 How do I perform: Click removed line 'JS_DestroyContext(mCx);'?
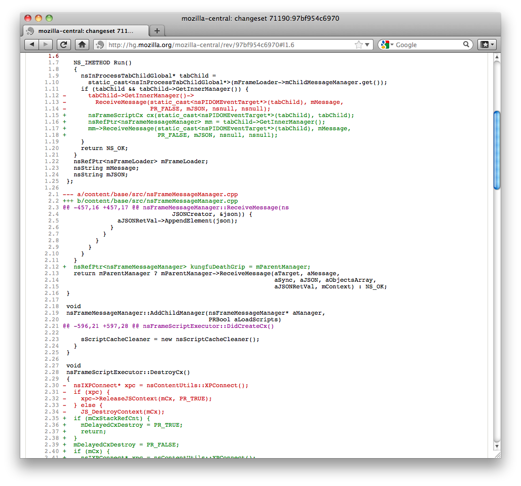coord(123,412)
